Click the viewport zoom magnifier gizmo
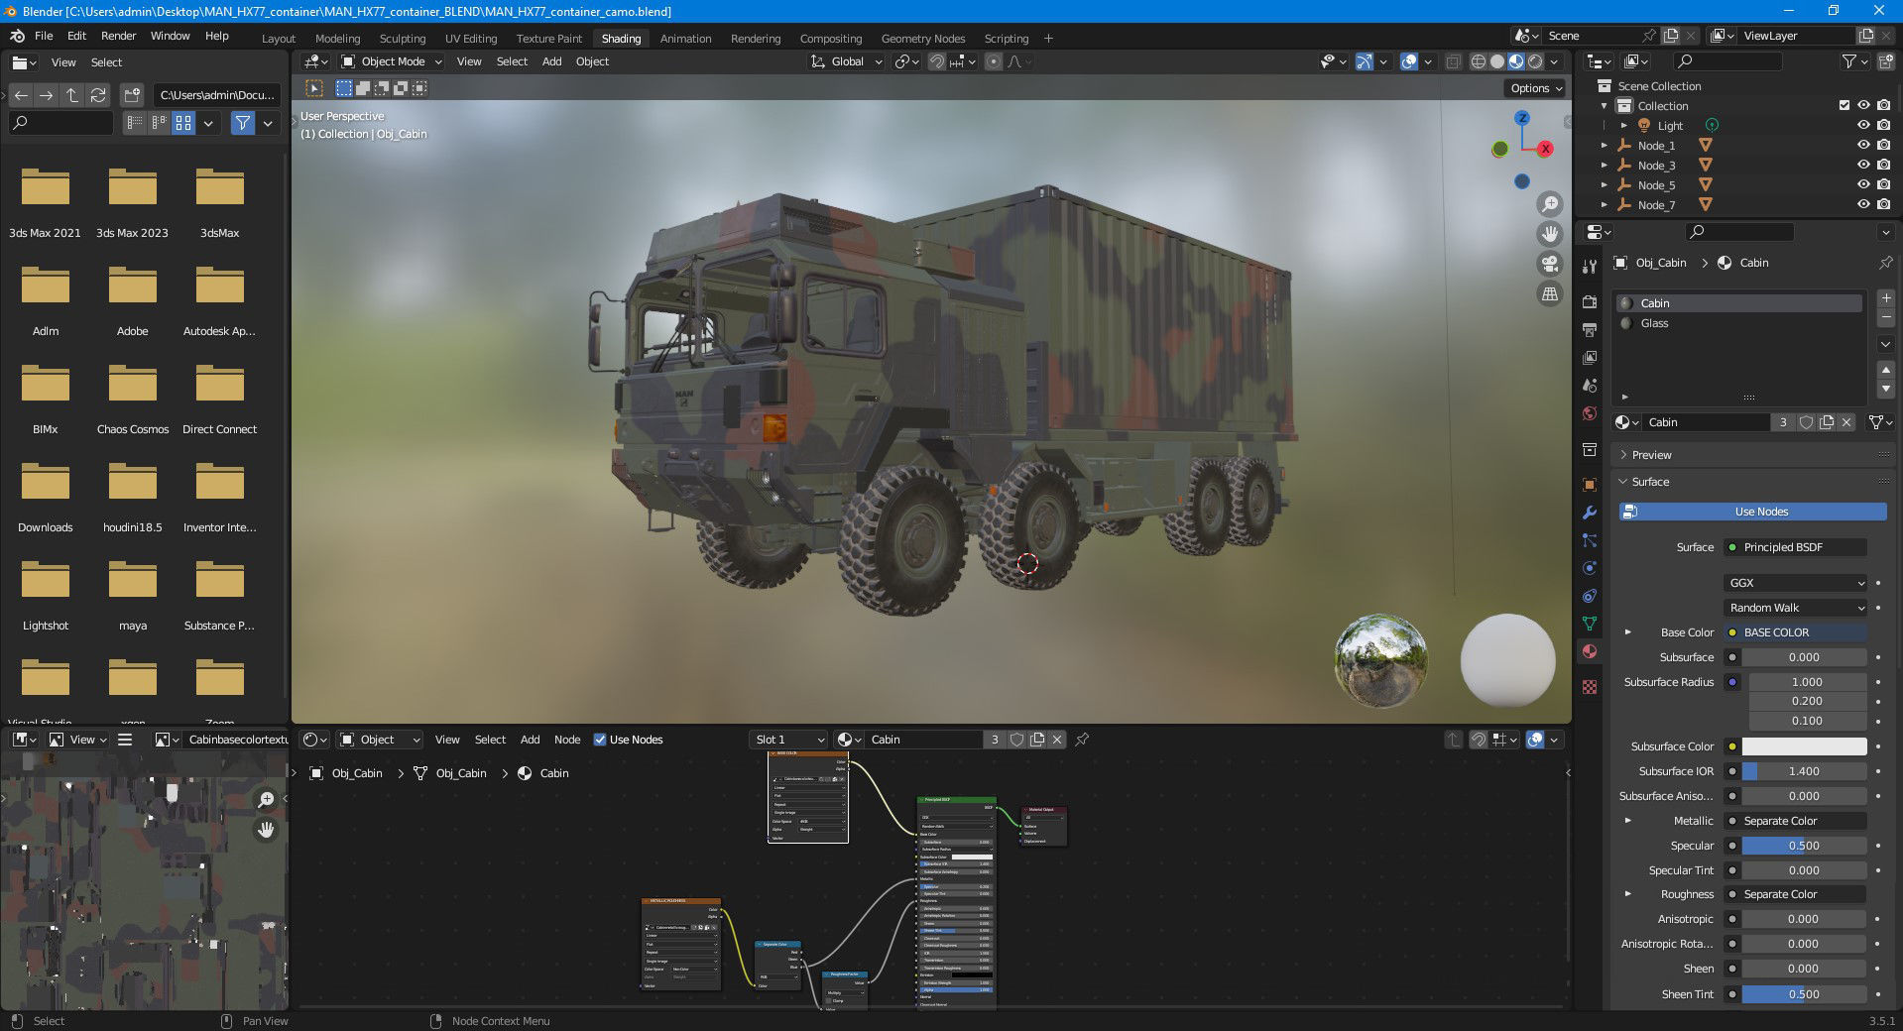The image size is (1903, 1031). click(x=1549, y=204)
